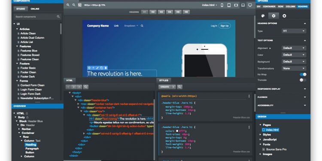Click the Log In link in the preview
322x161 pixels.
[214, 26]
